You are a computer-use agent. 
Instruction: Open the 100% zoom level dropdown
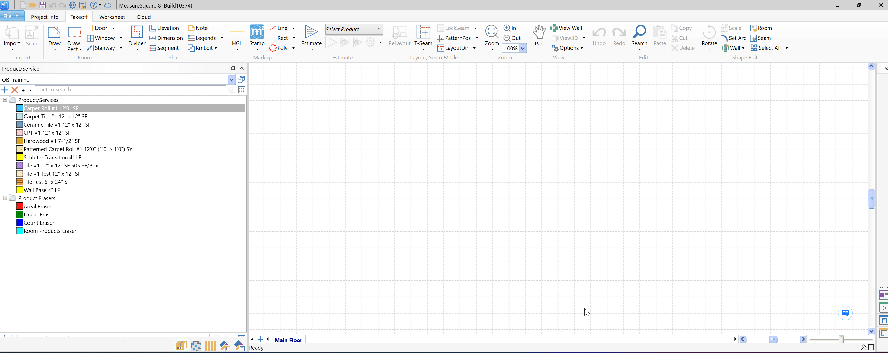[x=522, y=48]
